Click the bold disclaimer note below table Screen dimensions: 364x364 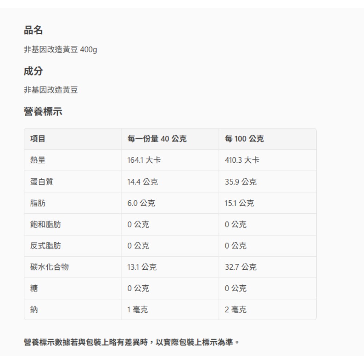pyautogui.click(x=132, y=343)
